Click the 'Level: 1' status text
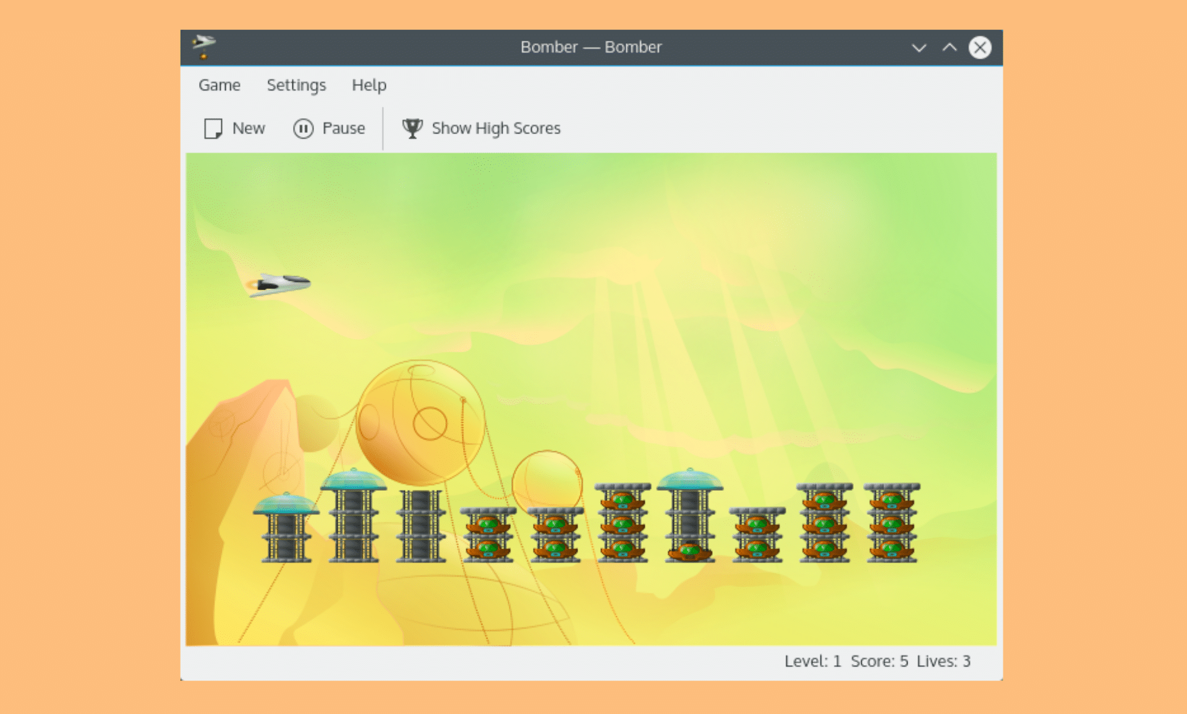1187x714 pixels. tap(812, 661)
